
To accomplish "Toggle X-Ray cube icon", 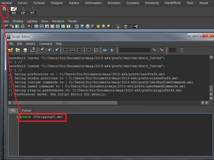I will (125, 26).
